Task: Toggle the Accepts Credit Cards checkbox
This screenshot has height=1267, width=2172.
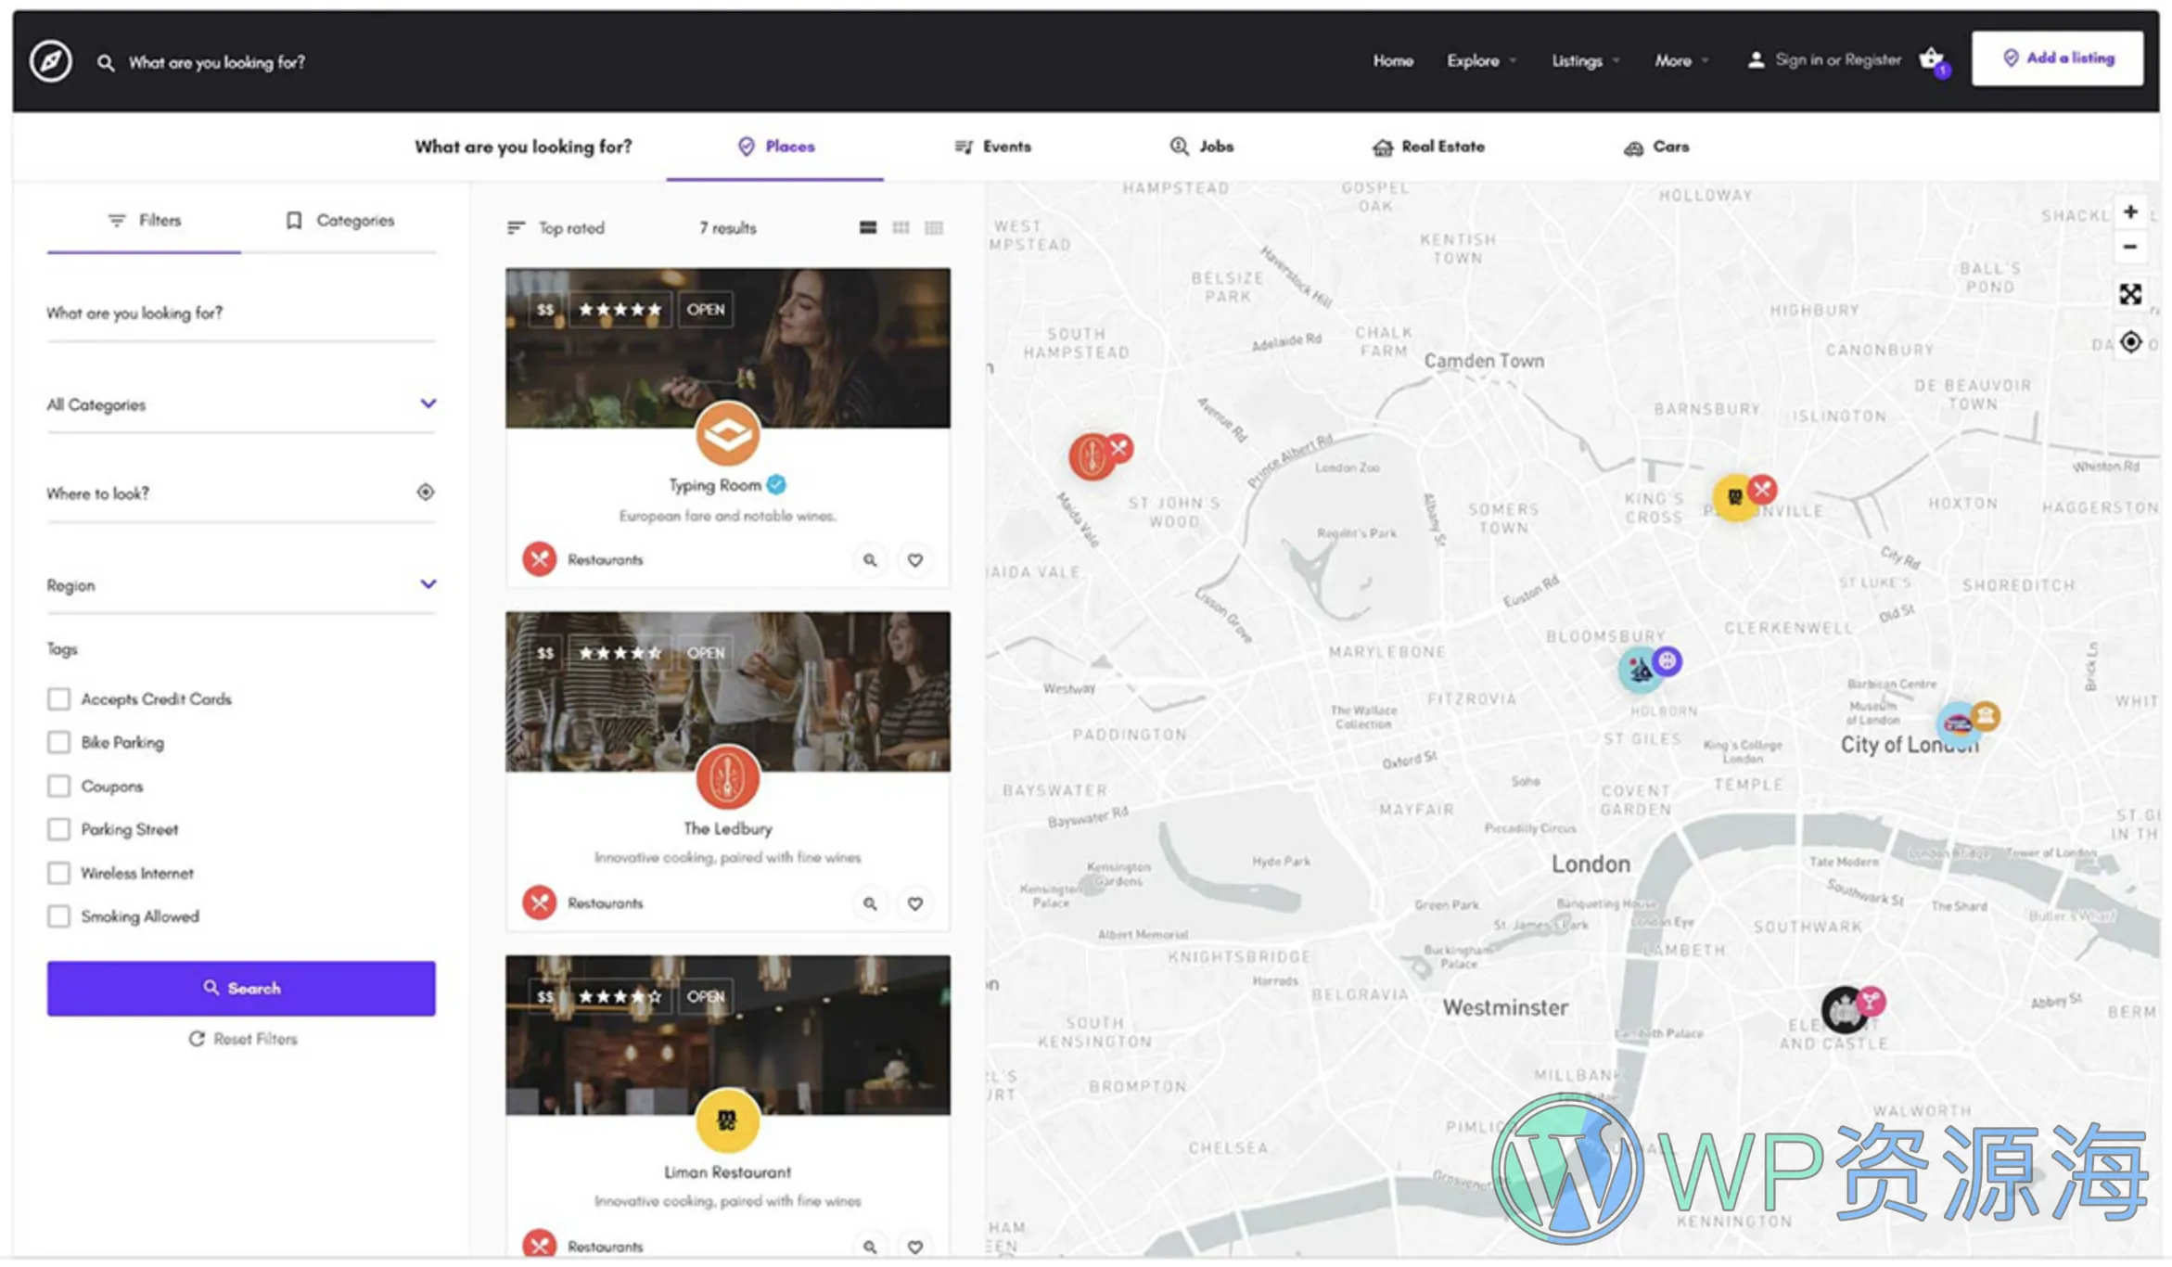Action: tap(57, 698)
